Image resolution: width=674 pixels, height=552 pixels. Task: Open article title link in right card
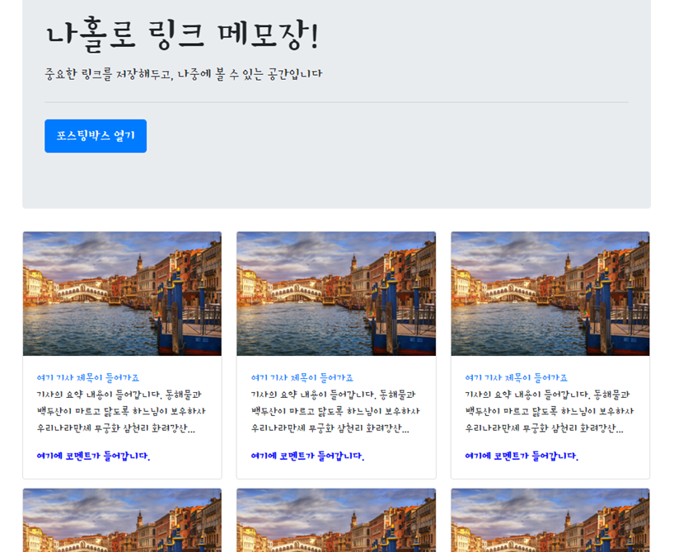[517, 378]
